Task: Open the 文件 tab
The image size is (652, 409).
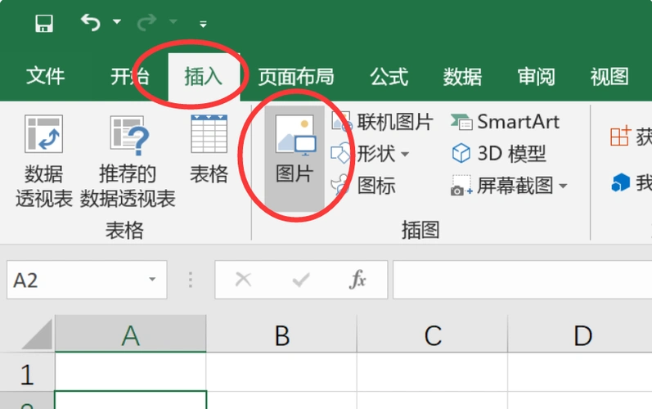Action: [45, 76]
